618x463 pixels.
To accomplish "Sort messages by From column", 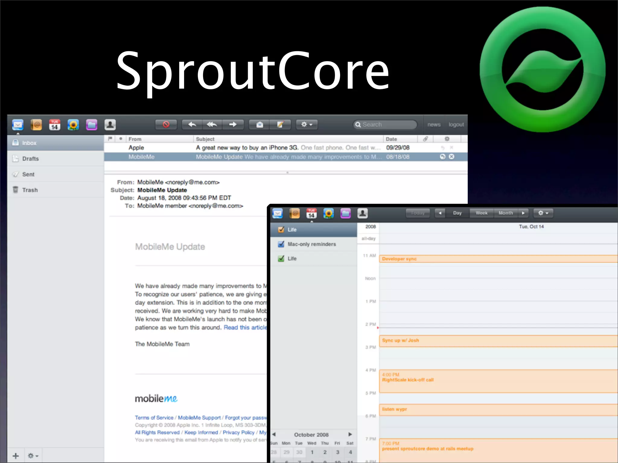I will coord(159,139).
